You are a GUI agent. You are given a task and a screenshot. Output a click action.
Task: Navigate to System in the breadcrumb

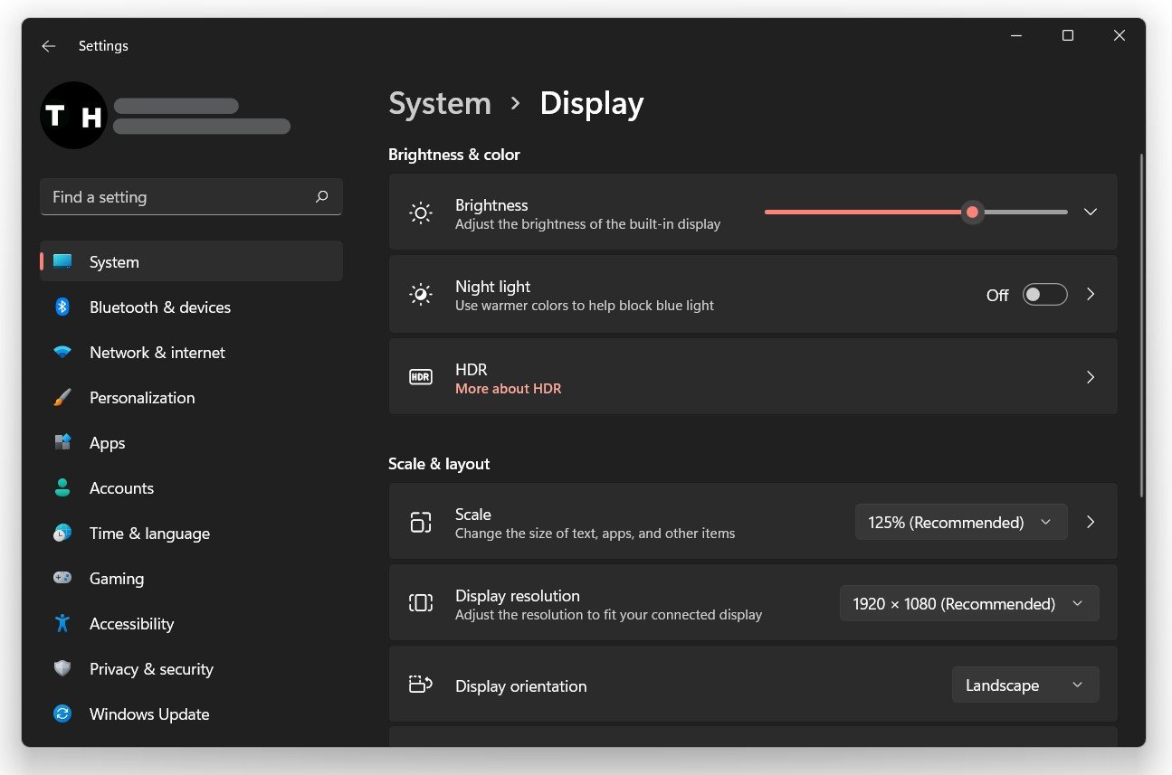(x=440, y=103)
